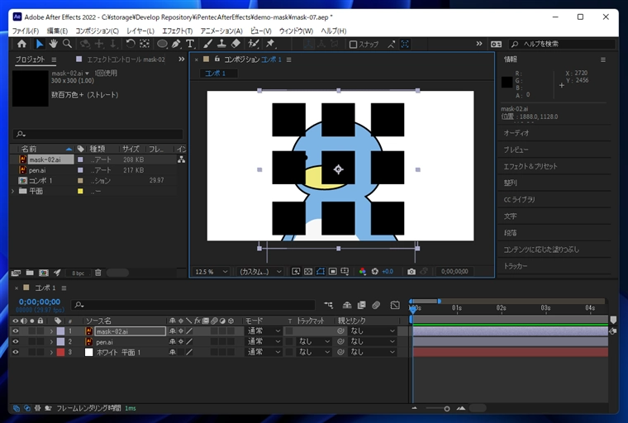This screenshot has height=423, width=628.
Task: Hide the mask-02.ai layer
Action: [x=15, y=331]
